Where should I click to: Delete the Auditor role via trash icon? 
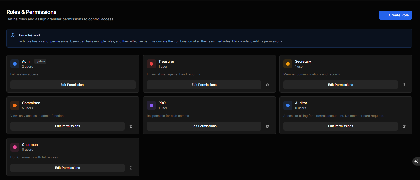coord(404,126)
